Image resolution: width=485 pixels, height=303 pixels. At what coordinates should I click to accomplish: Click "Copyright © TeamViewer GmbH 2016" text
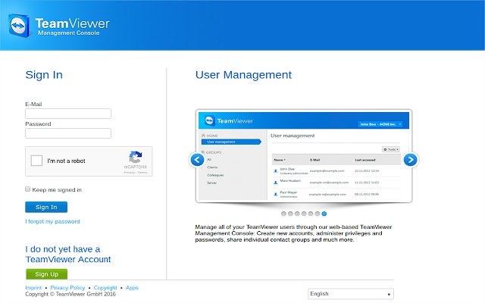tap(70, 294)
